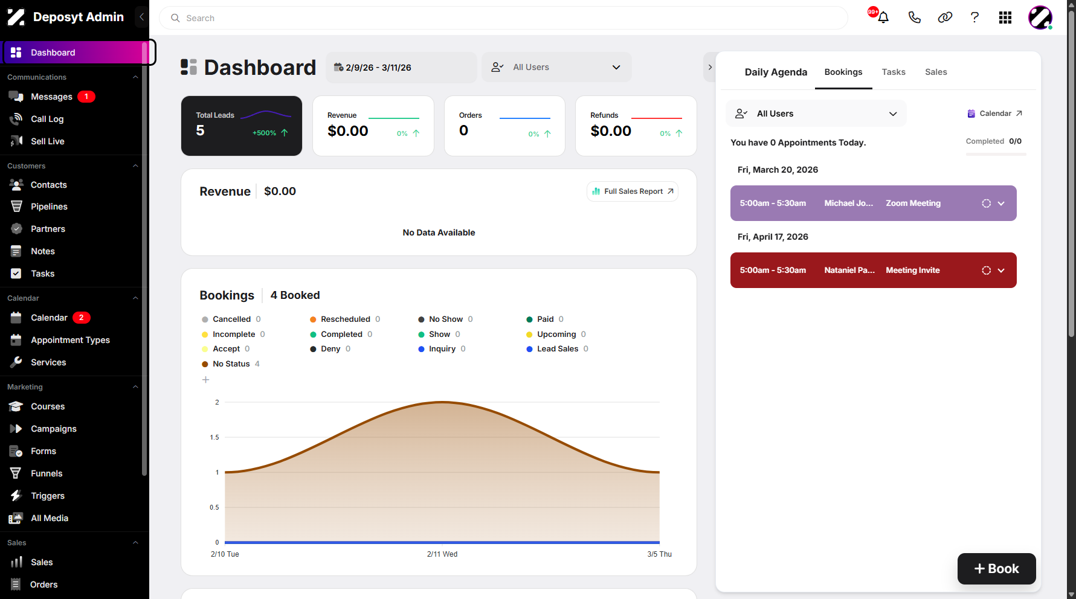This screenshot has width=1076, height=599.
Task: Click the Search field
Action: tap(503, 18)
